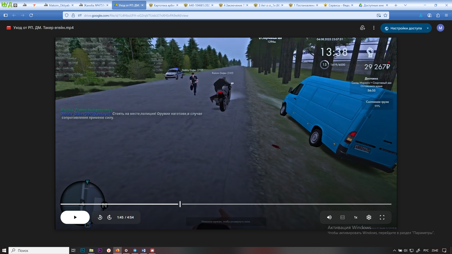Click the video file name title
The image size is (452, 254).
click(43, 28)
